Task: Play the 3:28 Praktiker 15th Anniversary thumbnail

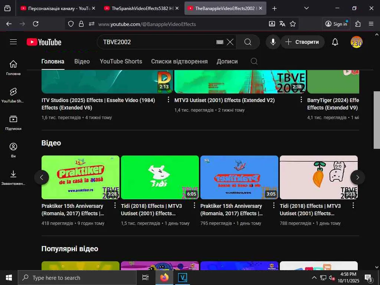Action: [x=81, y=177]
